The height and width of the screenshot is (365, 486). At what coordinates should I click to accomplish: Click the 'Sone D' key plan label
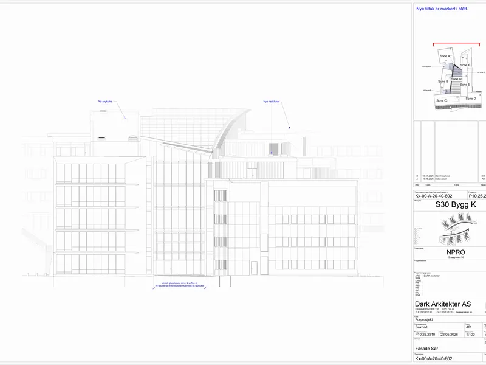pos(470,99)
